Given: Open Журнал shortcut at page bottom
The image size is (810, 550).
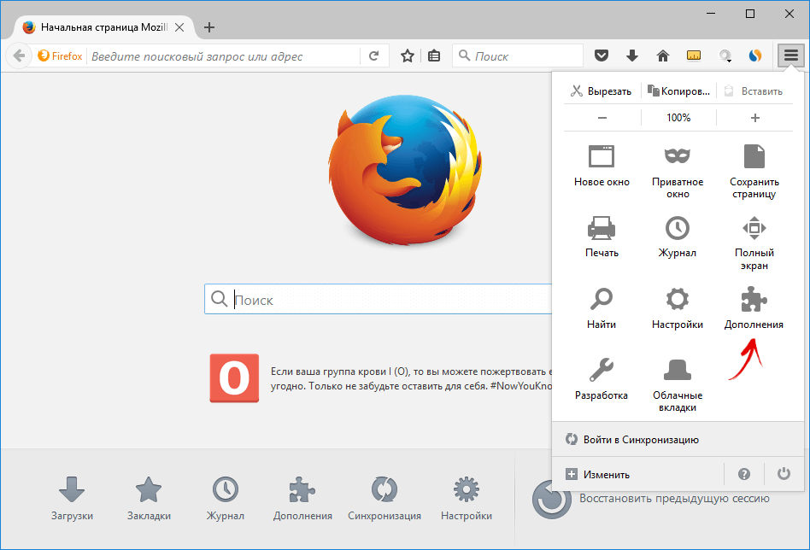Looking at the screenshot, I should [226, 498].
